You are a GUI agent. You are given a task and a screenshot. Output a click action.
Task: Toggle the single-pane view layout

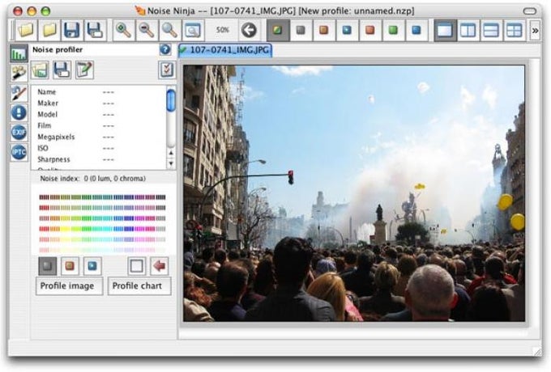tap(445, 30)
